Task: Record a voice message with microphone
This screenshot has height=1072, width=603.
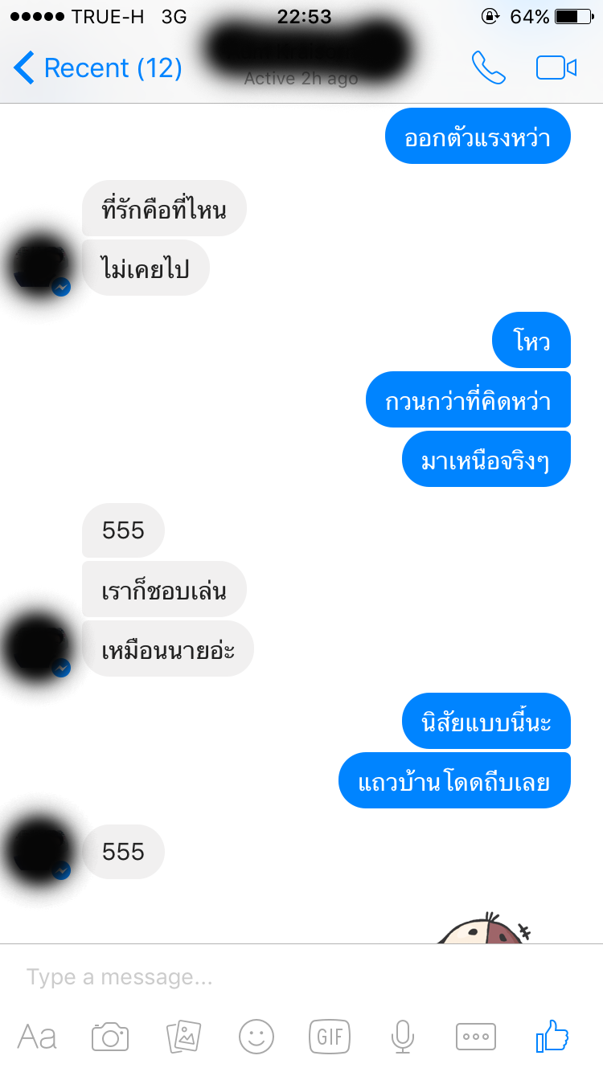Action: click(402, 1037)
